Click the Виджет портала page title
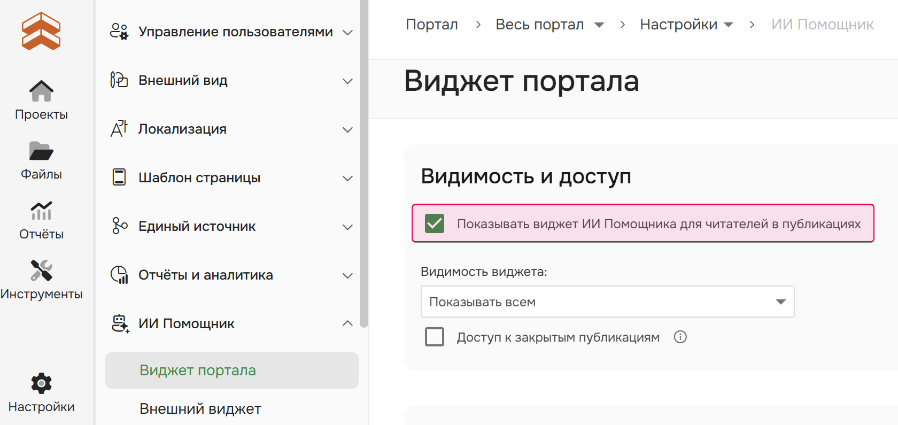 pyautogui.click(x=521, y=81)
